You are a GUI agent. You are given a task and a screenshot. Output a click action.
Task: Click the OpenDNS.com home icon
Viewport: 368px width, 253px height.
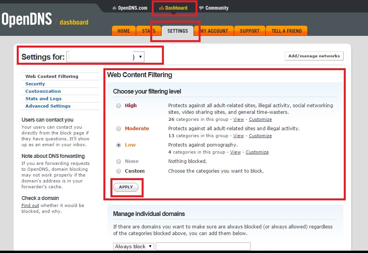coord(114,8)
